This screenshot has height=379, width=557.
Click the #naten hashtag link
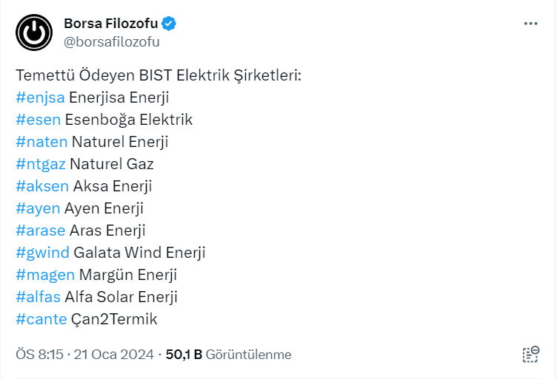[41, 142]
